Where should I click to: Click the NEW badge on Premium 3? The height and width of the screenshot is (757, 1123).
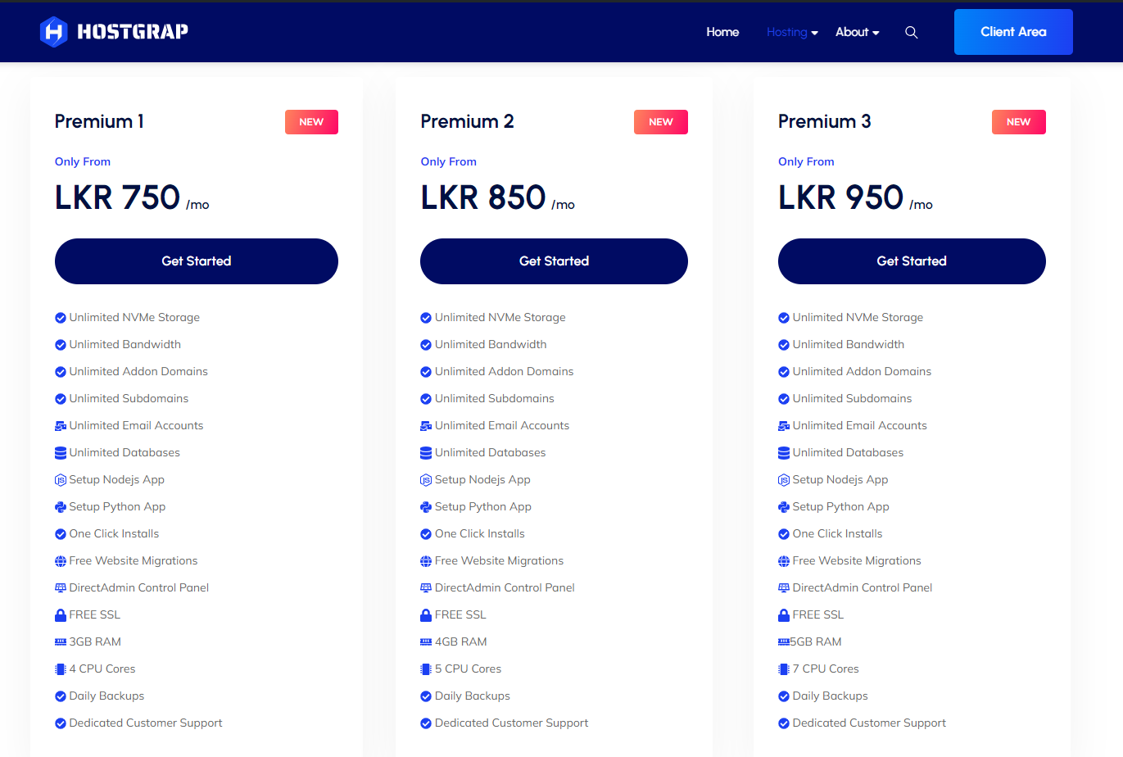[1019, 122]
